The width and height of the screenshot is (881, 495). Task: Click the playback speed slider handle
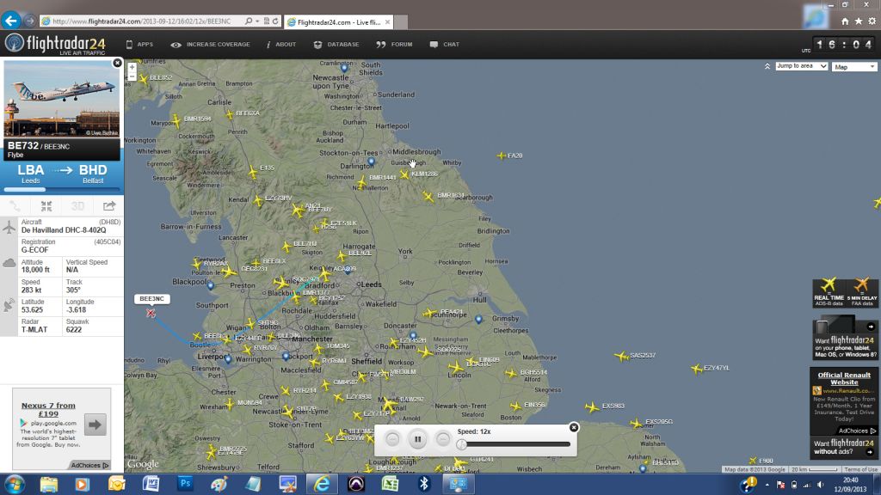pos(462,444)
